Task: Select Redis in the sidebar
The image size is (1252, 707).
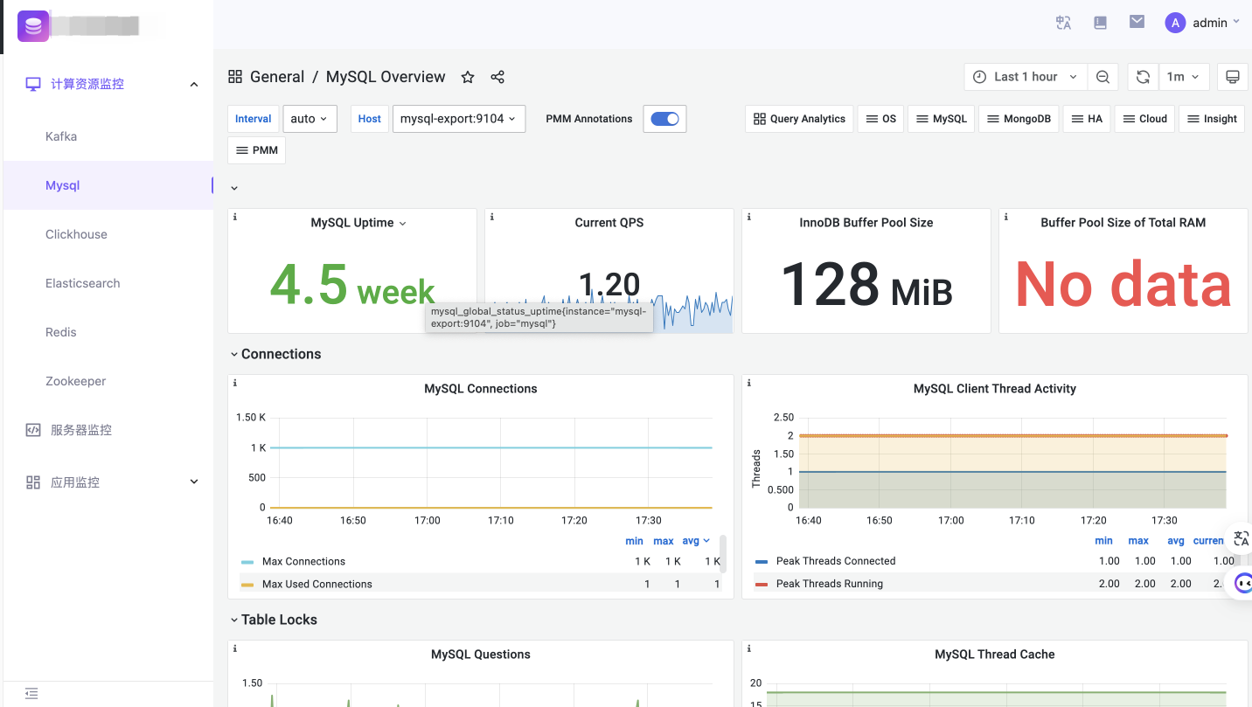Action: coord(108,332)
